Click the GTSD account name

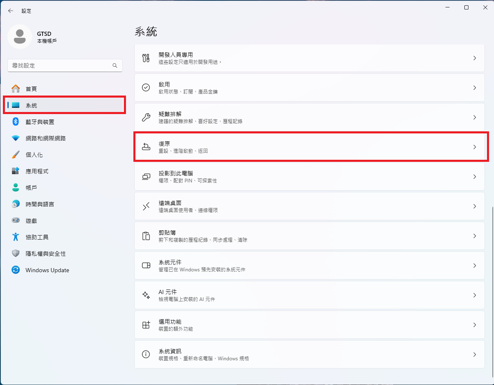point(44,34)
